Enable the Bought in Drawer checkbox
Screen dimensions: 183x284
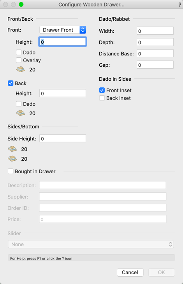tap(11, 171)
